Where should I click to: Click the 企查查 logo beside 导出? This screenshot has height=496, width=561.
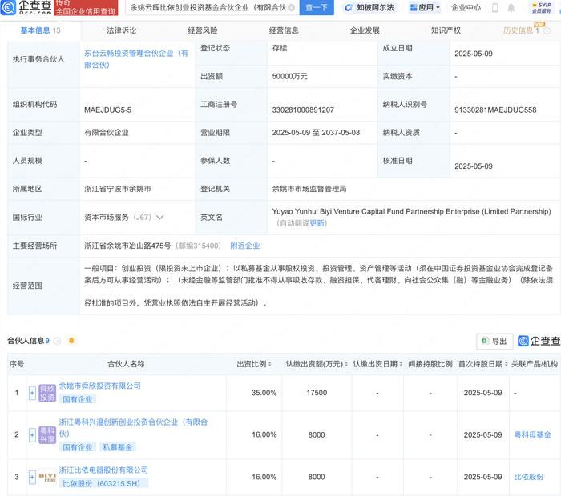point(539,341)
